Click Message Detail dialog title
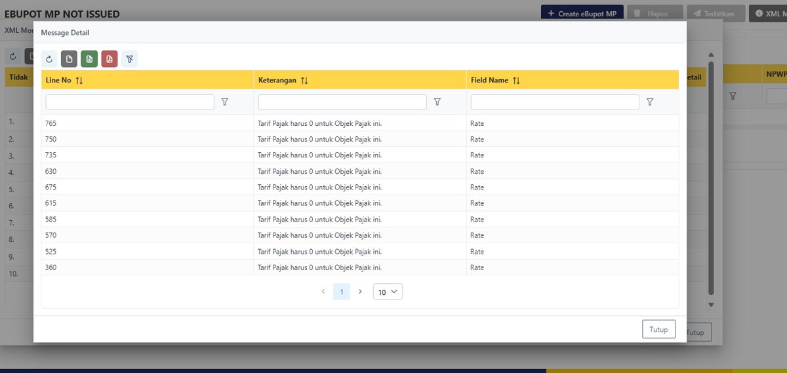 [x=65, y=32]
